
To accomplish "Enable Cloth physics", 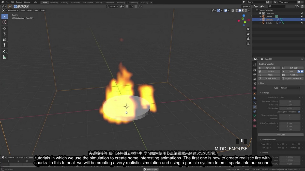I will click(269, 75).
